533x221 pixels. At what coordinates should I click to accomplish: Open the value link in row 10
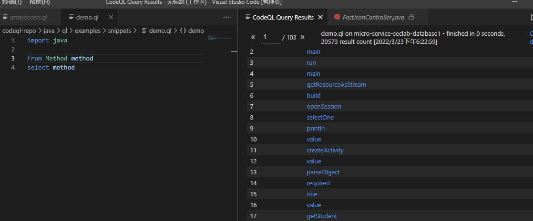click(314, 139)
